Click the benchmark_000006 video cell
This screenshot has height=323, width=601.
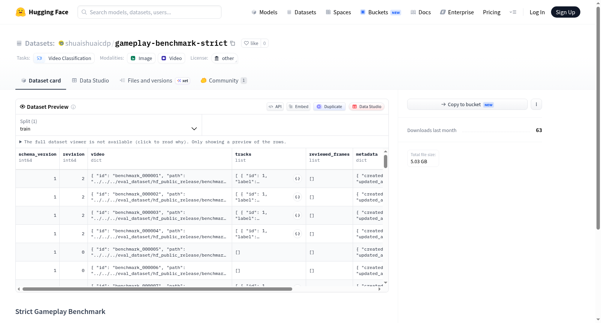tap(160, 270)
